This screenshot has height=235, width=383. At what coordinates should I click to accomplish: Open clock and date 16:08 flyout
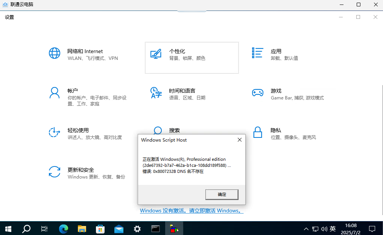(351, 229)
